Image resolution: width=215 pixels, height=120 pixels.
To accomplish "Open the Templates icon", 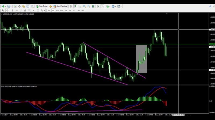I will [x=119, y=6].
